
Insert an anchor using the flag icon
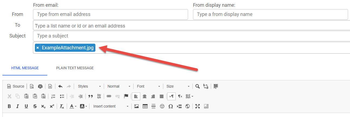126,96
